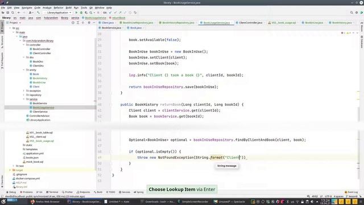Switch to ClientController.java editor tab
The height and width of the screenshot is (205, 364).
[250, 23]
